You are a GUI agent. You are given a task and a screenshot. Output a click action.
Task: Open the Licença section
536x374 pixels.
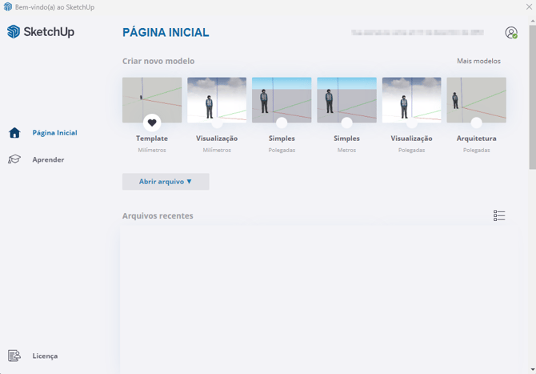coord(45,356)
